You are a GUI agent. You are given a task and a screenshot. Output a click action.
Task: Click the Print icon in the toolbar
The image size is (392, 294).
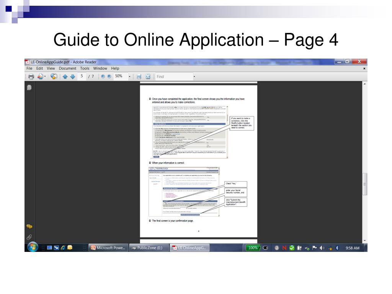coord(31,77)
